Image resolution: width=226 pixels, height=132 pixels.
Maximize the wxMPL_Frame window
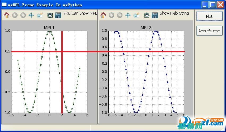click(213, 5)
